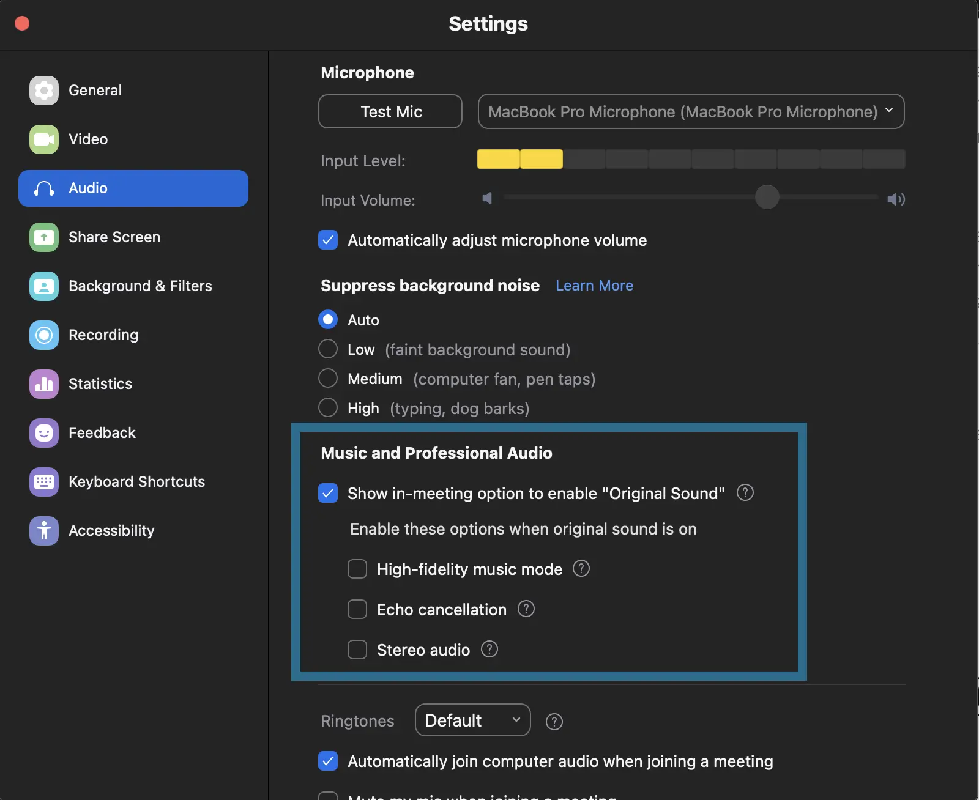Click the high volume speaker icon
The image size is (979, 800).
896,199
